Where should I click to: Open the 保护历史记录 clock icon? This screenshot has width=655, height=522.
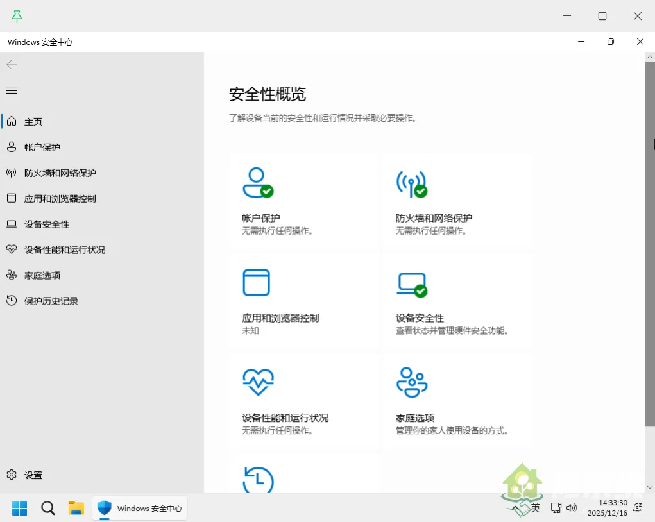(x=258, y=480)
